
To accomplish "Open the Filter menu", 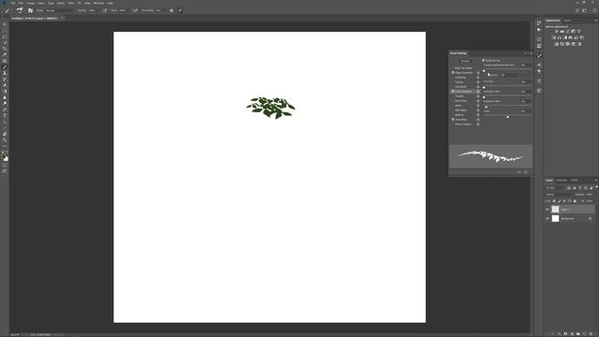I will tap(71, 3).
